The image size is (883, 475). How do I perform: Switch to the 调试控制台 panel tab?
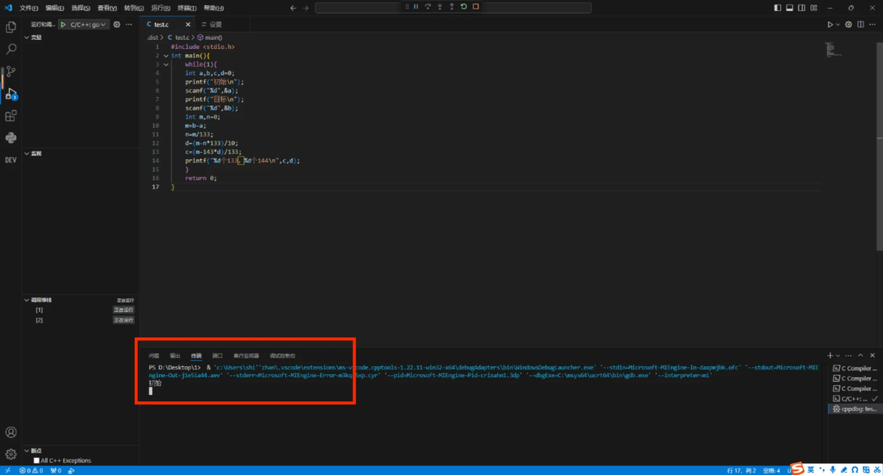pyautogui.click(x=282, y=356)
